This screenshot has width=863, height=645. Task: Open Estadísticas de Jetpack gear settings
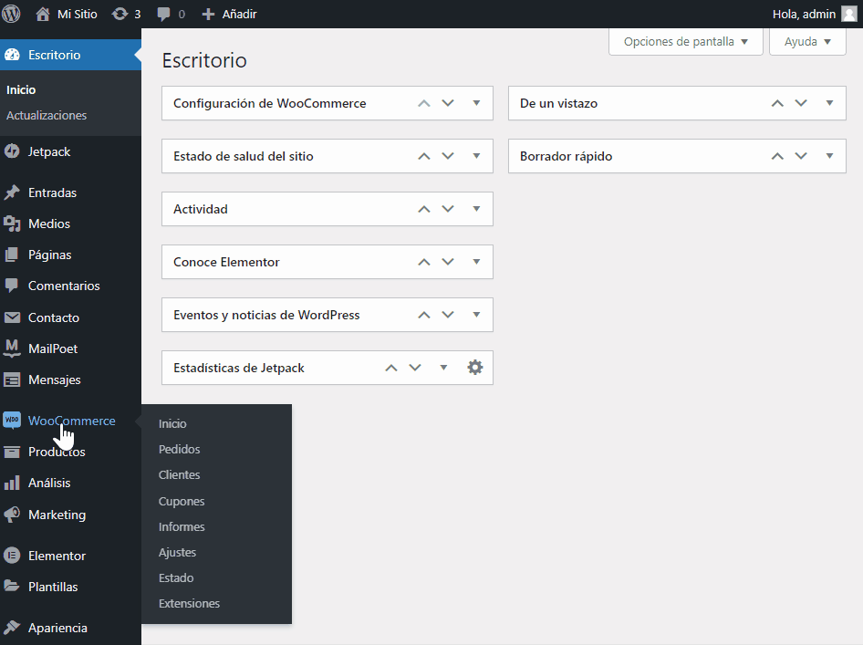coord(475,367)
